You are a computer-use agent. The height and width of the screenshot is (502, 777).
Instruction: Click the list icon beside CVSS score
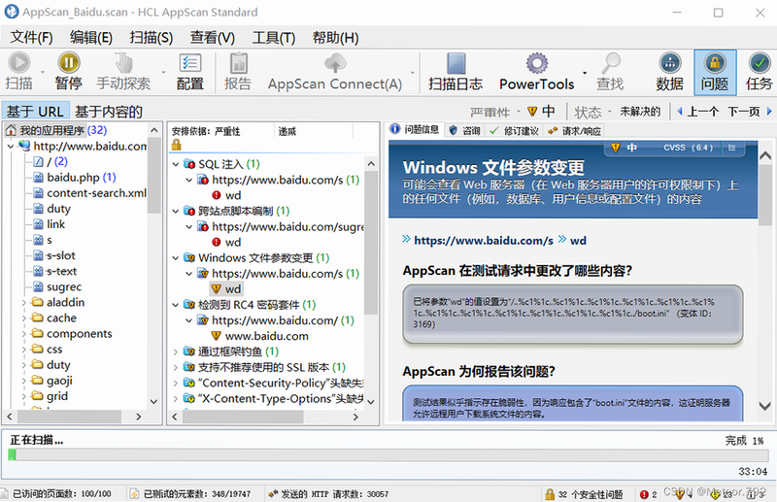point(732,148)
